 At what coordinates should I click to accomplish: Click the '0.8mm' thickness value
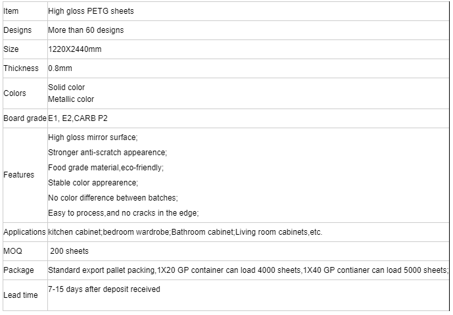click(60, 68)
